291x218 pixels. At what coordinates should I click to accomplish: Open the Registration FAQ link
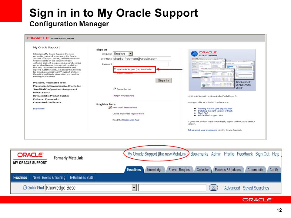click(131, 120)
